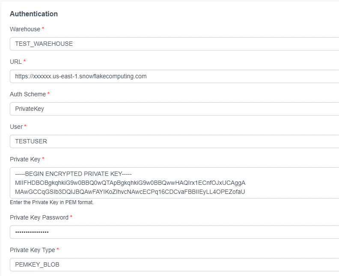Focus the masked Private Key Password field
The height and width of the screenshot is (276, 339).
pyautogui.click(x=171, y=232)
